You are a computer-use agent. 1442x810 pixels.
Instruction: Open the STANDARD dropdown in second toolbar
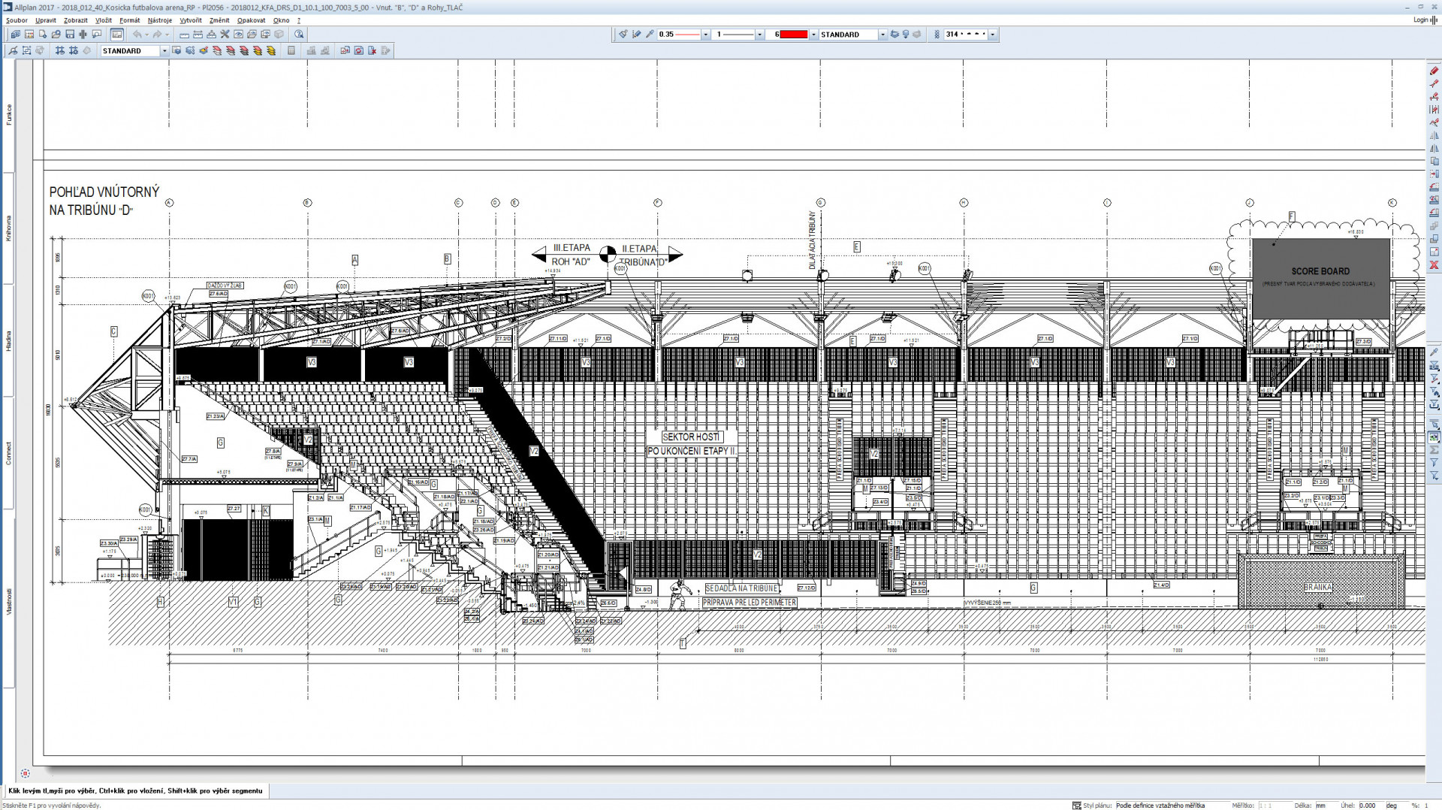tap(164, 51)
